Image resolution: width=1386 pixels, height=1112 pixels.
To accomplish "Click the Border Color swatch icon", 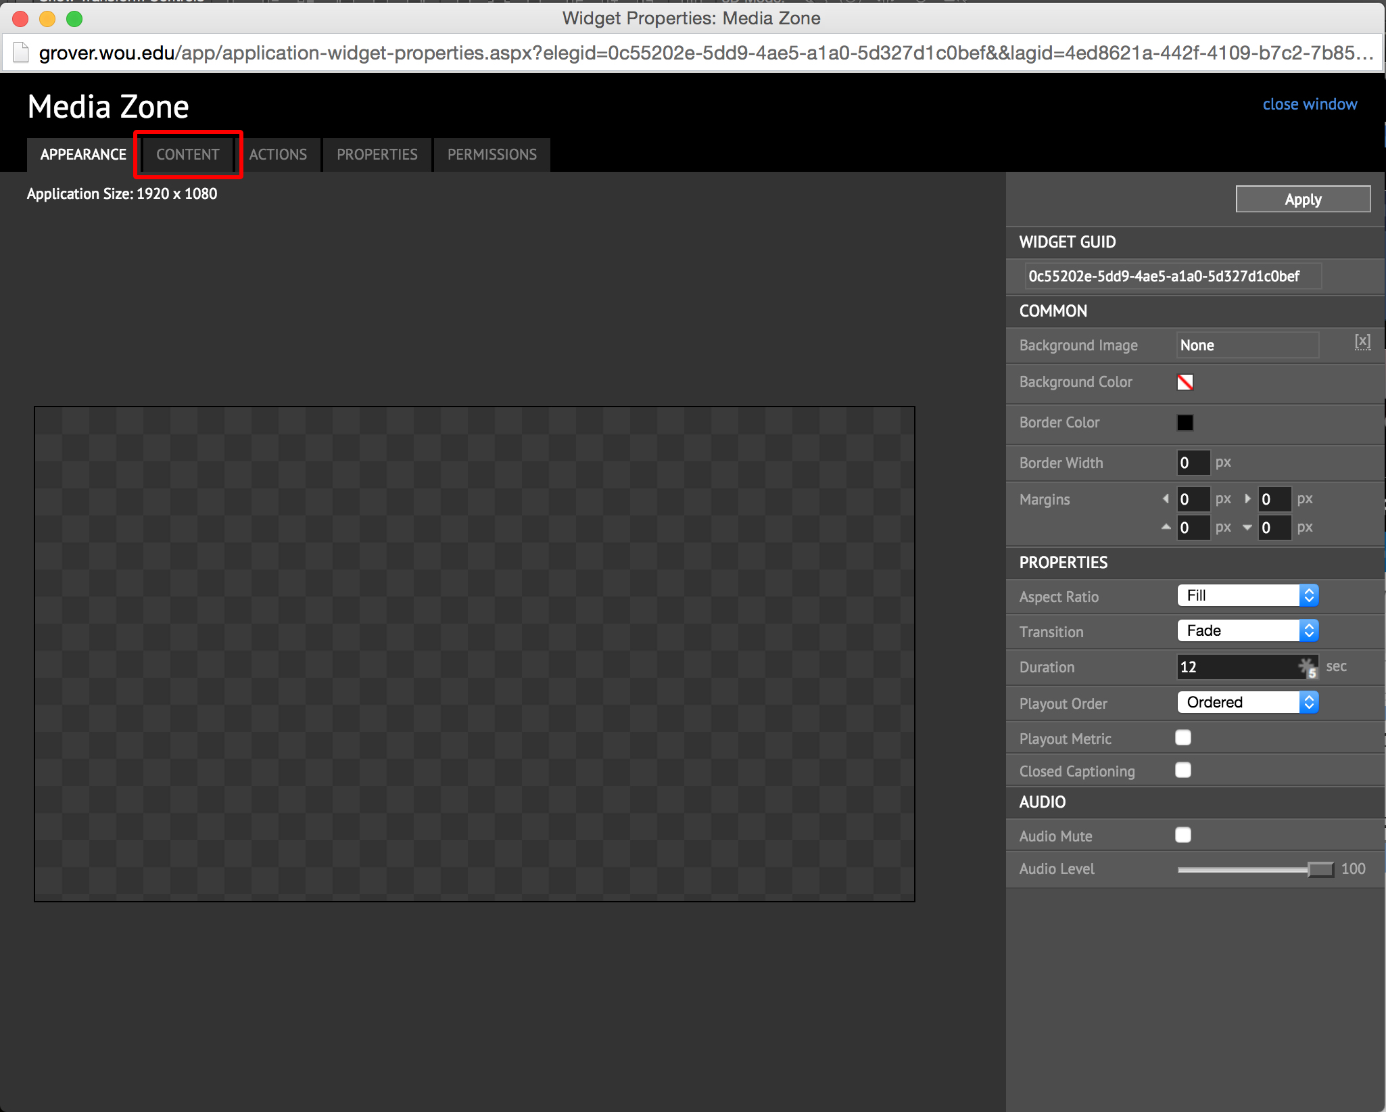I will coord(1184,421).
